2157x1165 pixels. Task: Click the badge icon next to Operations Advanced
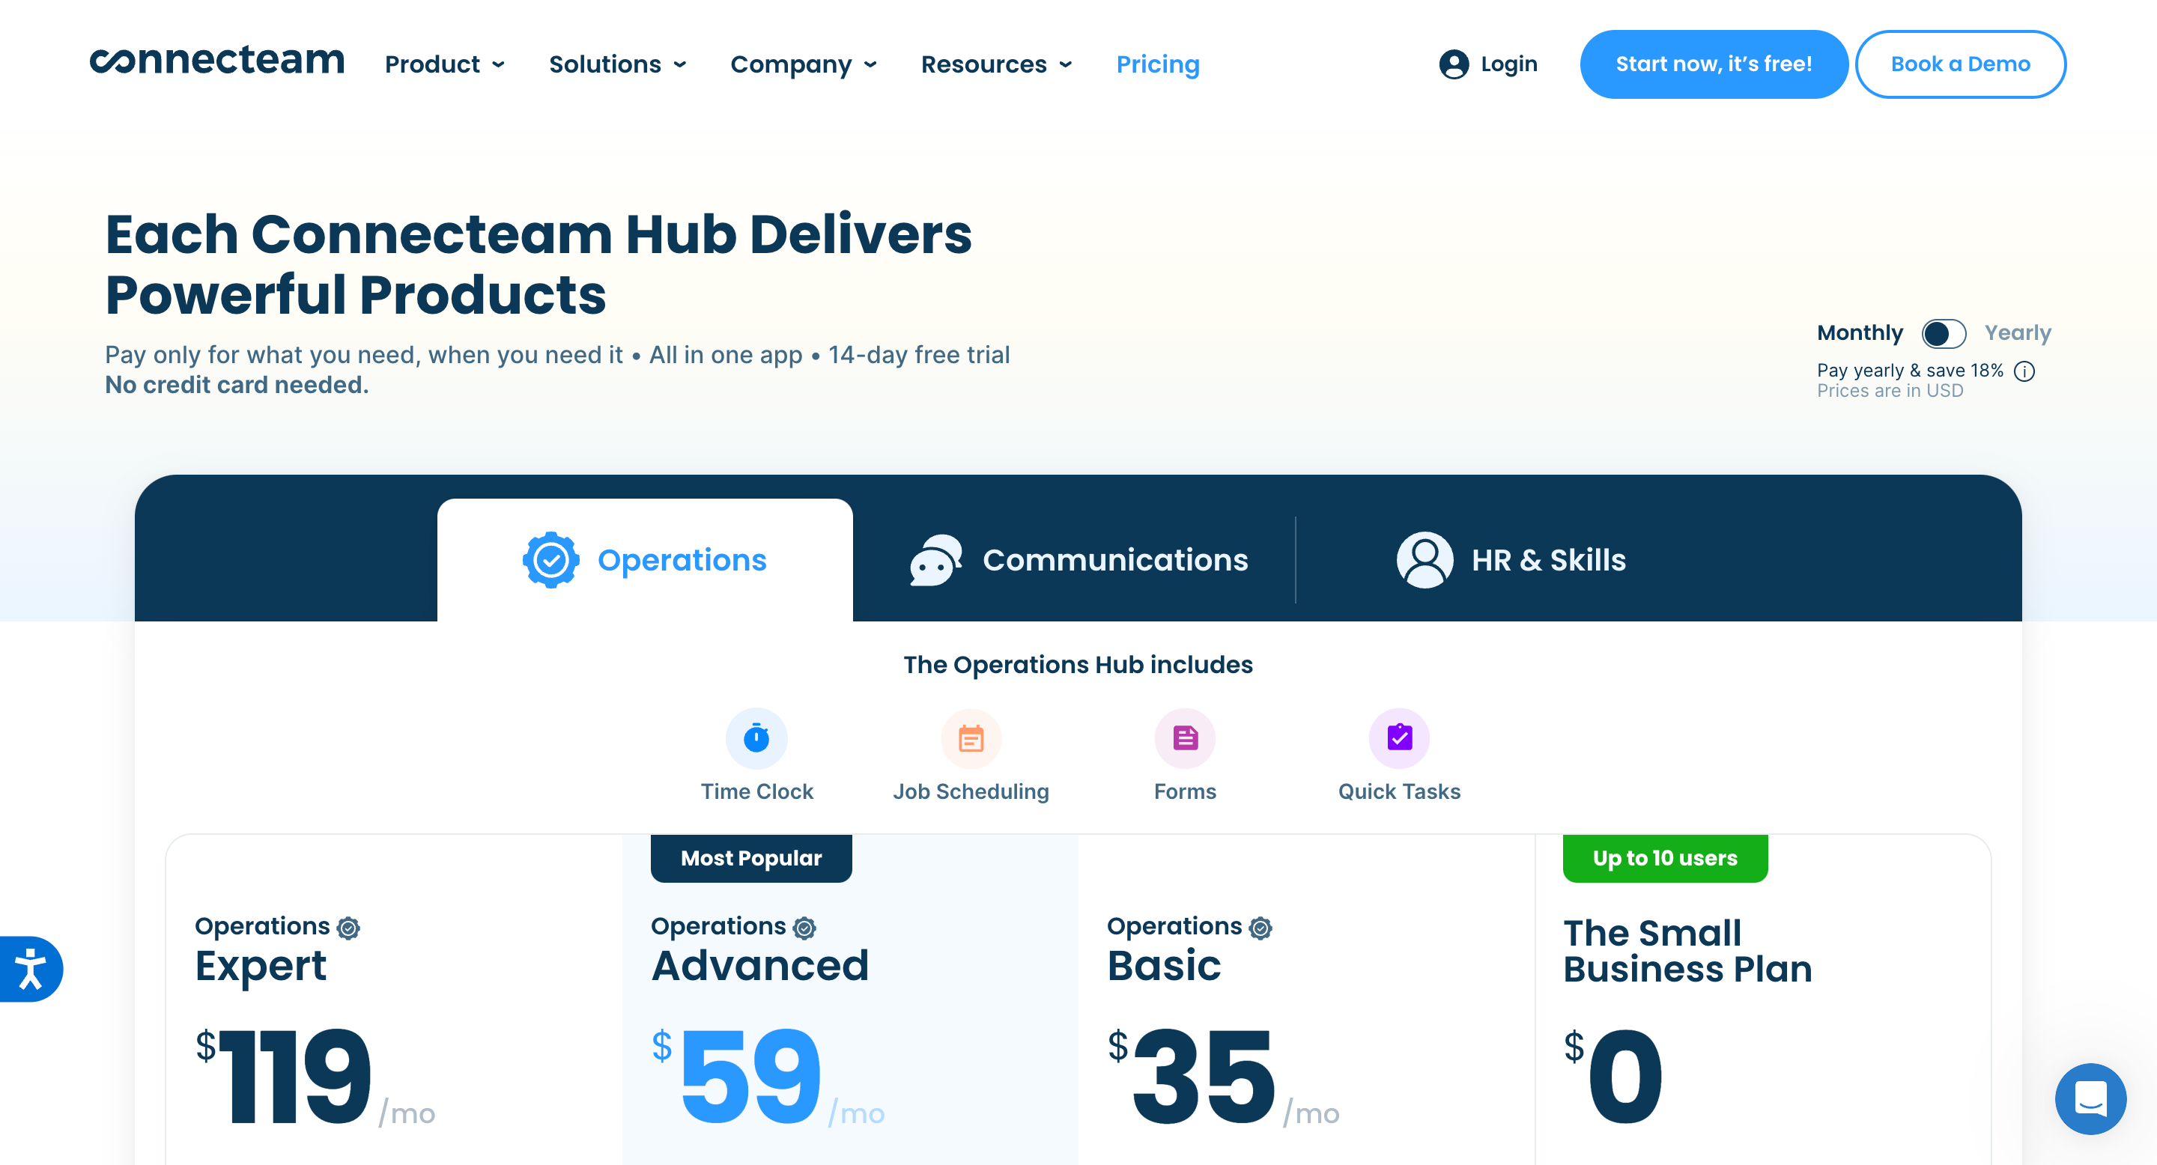click(x=804, y=928)
